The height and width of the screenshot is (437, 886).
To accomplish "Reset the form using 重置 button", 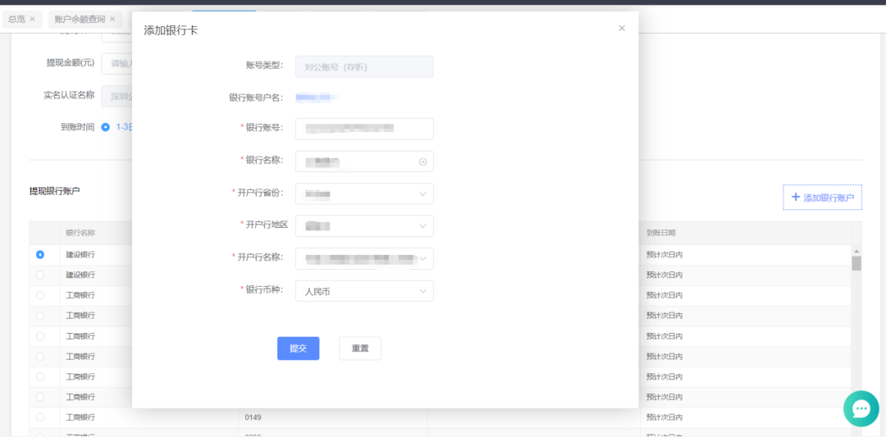I will (360, 348).
